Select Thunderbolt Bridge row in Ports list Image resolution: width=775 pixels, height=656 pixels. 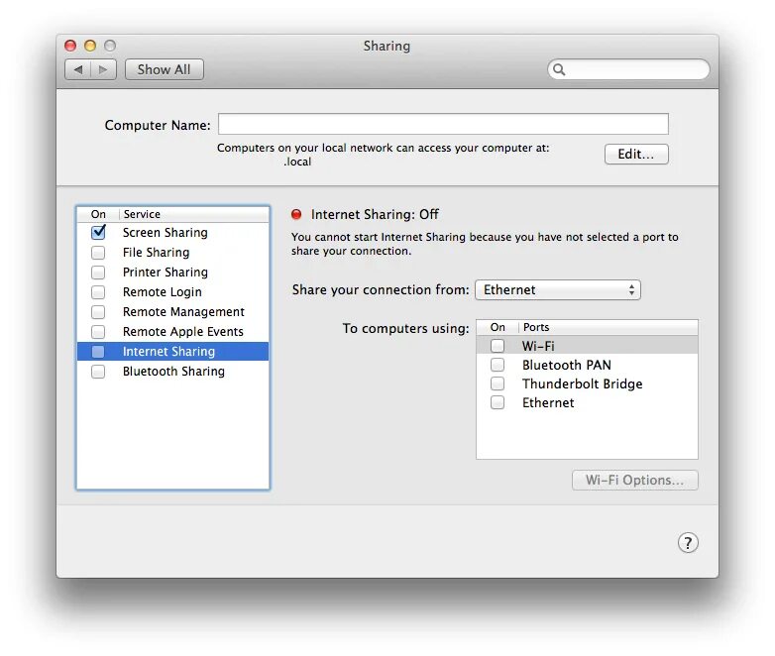click(x=587, y=383)
